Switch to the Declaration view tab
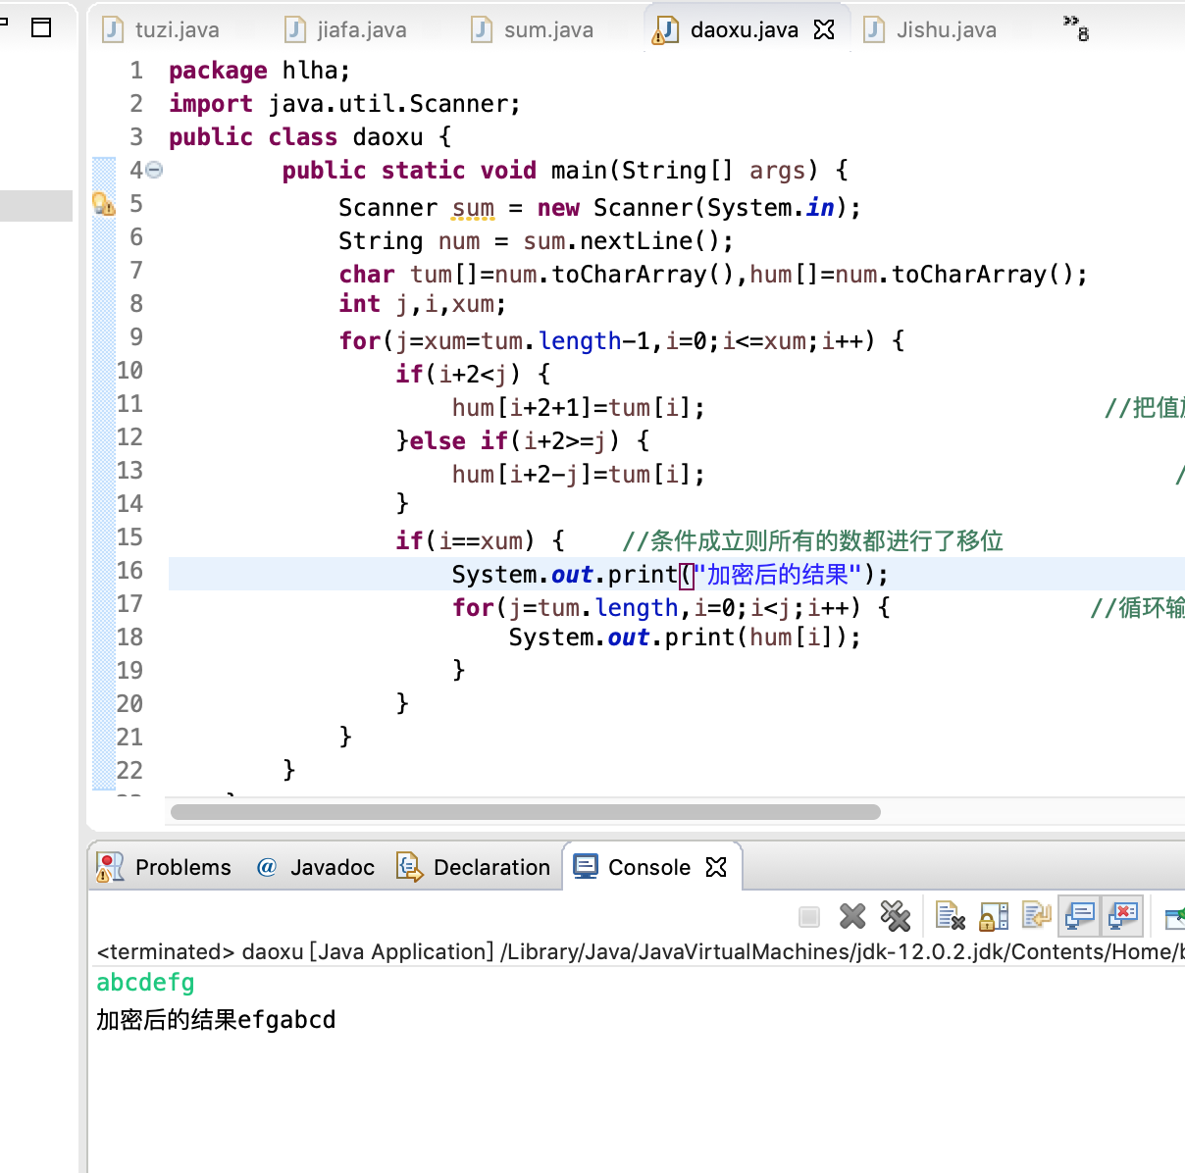This screenshot has height=1173, width=1185. click(490, 868)
